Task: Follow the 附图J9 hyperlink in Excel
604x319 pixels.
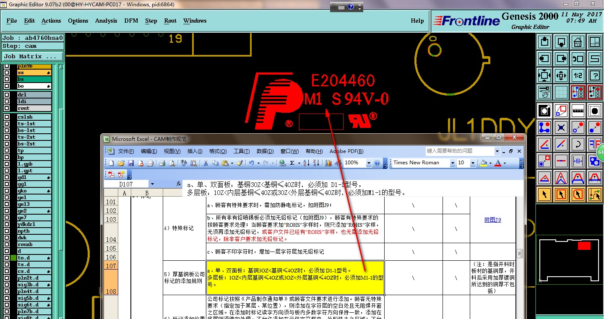Action: coord(492,220)
